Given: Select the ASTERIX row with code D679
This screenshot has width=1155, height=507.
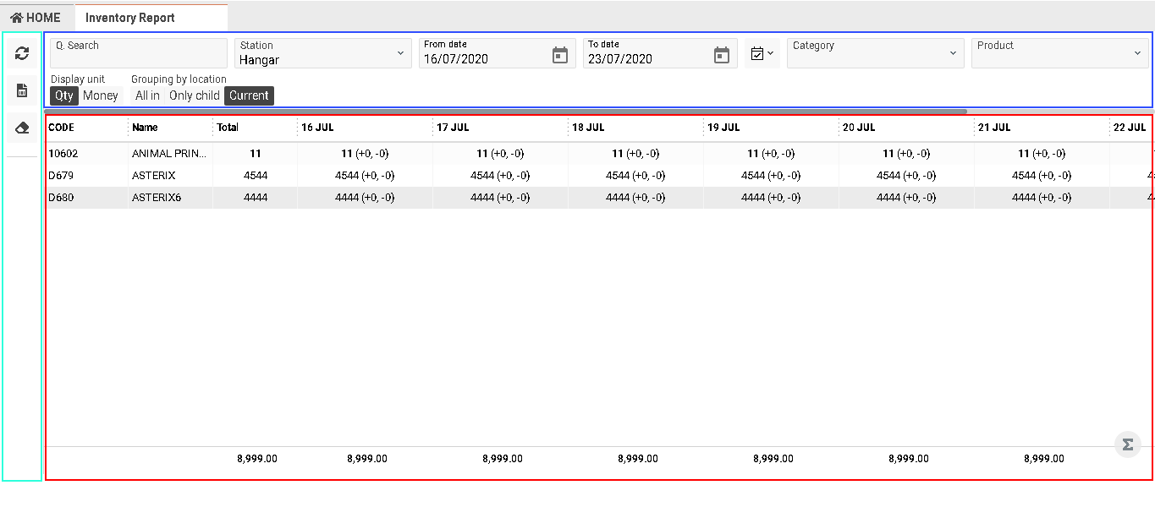Looking at the screenshot, I should [x=338, y=176].
